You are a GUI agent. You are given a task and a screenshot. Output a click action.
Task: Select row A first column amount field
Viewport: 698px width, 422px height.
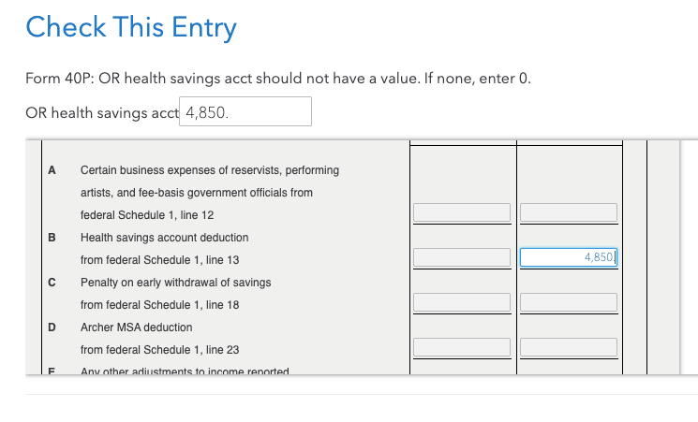462,212
